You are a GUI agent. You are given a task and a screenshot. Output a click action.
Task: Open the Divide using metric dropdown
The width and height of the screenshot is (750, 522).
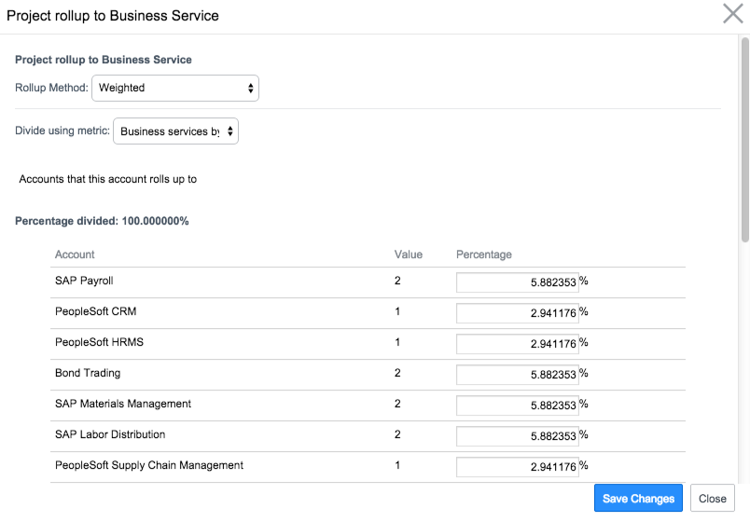[x=175, y=131]
